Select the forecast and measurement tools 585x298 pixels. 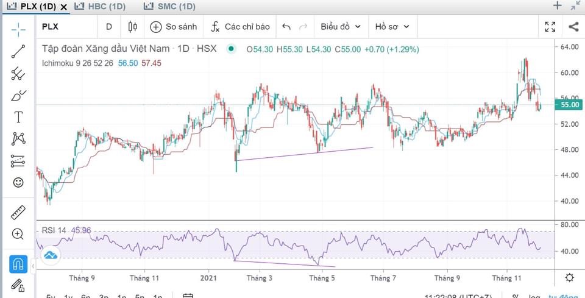18,160
